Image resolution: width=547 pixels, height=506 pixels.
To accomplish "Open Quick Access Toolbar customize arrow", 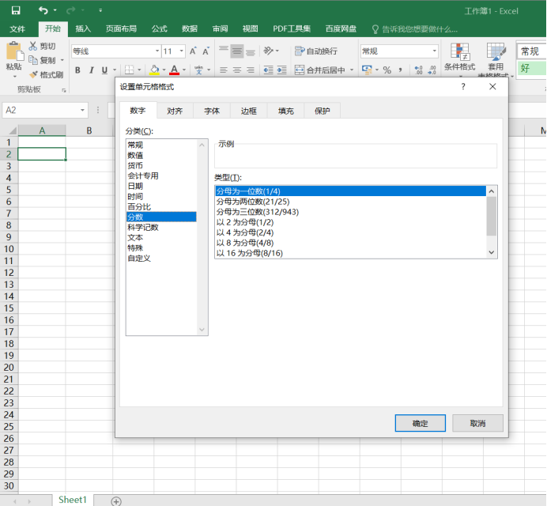I will pos(100,10).
